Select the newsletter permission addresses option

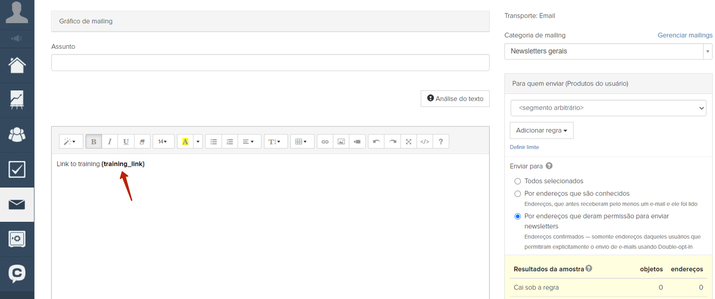pyautogui.click(x=517, y=216)
